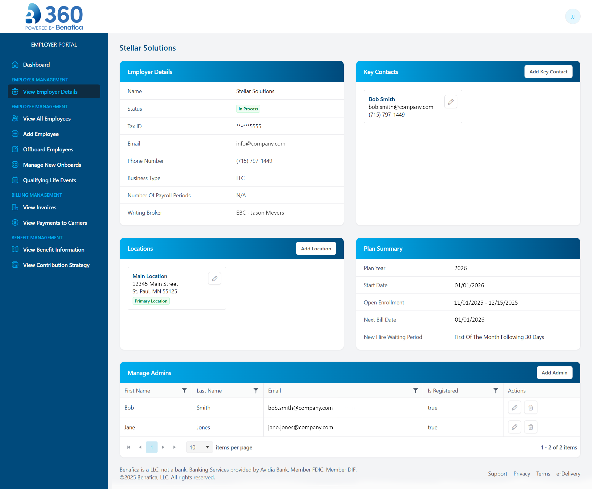The width and height of the screenshot is (592, 489).
Task: Jump to last page with pagination arrow
Action: 175,447
